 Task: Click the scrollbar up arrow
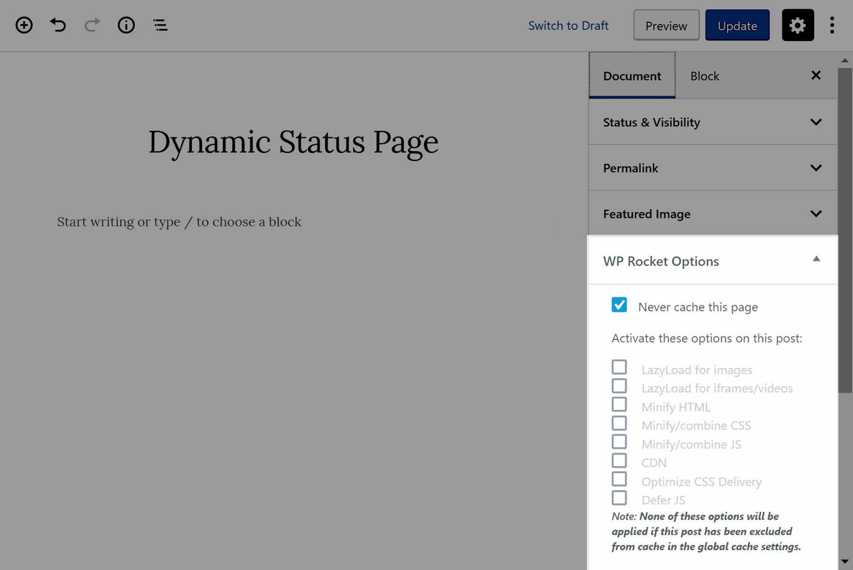844,61
